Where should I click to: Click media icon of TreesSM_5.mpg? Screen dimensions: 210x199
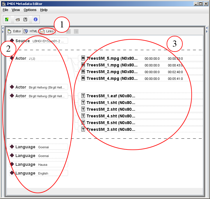pos(83,58)
